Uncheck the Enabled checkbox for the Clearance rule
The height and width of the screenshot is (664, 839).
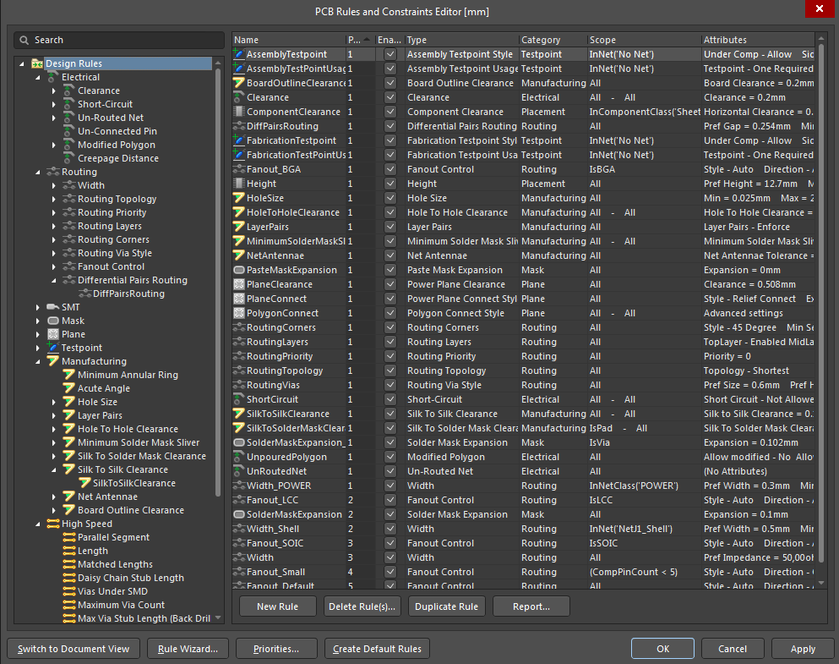pos(390,97)
